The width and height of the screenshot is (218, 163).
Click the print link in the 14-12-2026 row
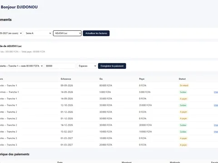click(216, 125)
